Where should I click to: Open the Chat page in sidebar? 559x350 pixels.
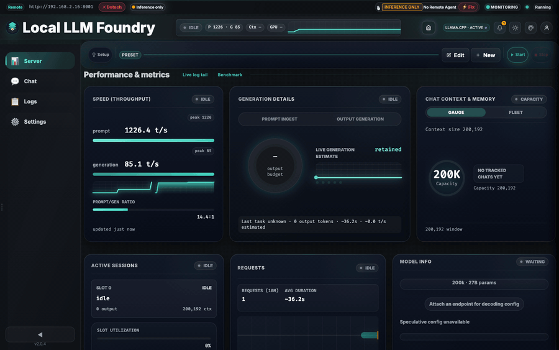(40, 81)
